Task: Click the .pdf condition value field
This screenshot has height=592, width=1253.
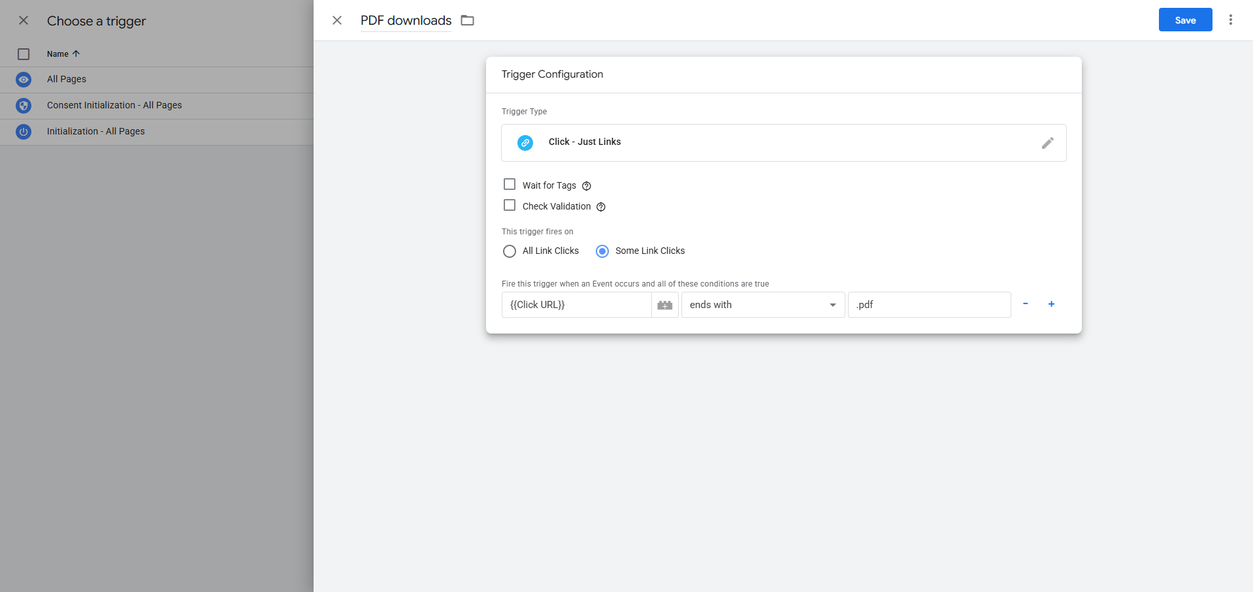Action: point(928,305)
